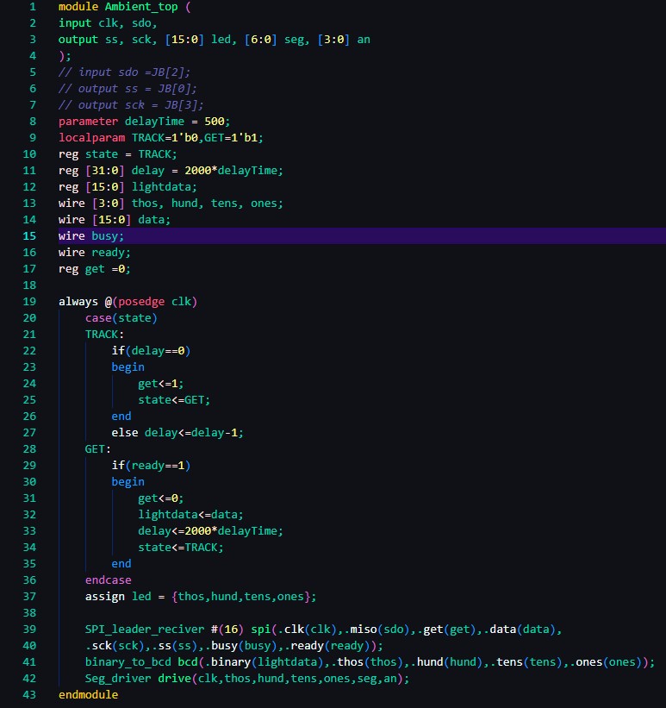The height and width of the screenshot is (708, 666).
Task: Click line number 15 in the gutter
Action: pyautogui.click(x=29, y=236)
